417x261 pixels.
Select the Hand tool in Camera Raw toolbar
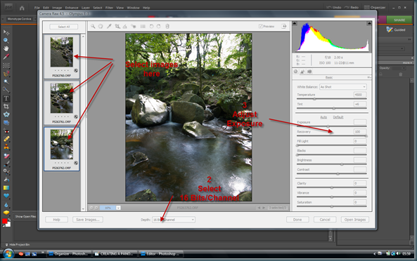pos(101,26)
